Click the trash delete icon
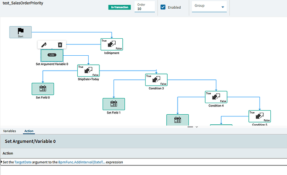 pyautogui.click(x=60, y=44)
